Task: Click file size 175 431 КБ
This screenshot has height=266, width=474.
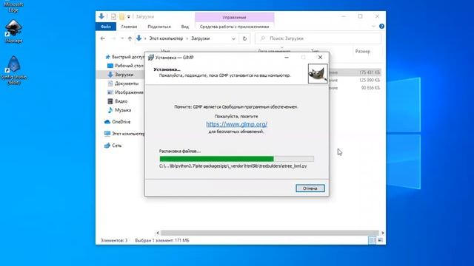Action: coord(370,72)
